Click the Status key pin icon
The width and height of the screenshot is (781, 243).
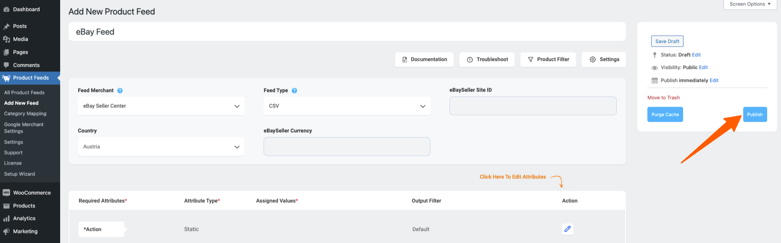[x=654, y=55]
